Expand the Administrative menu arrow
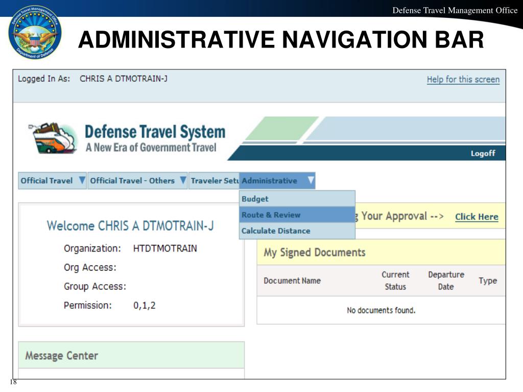The image size is (523, 392). [x=311, y=180]
